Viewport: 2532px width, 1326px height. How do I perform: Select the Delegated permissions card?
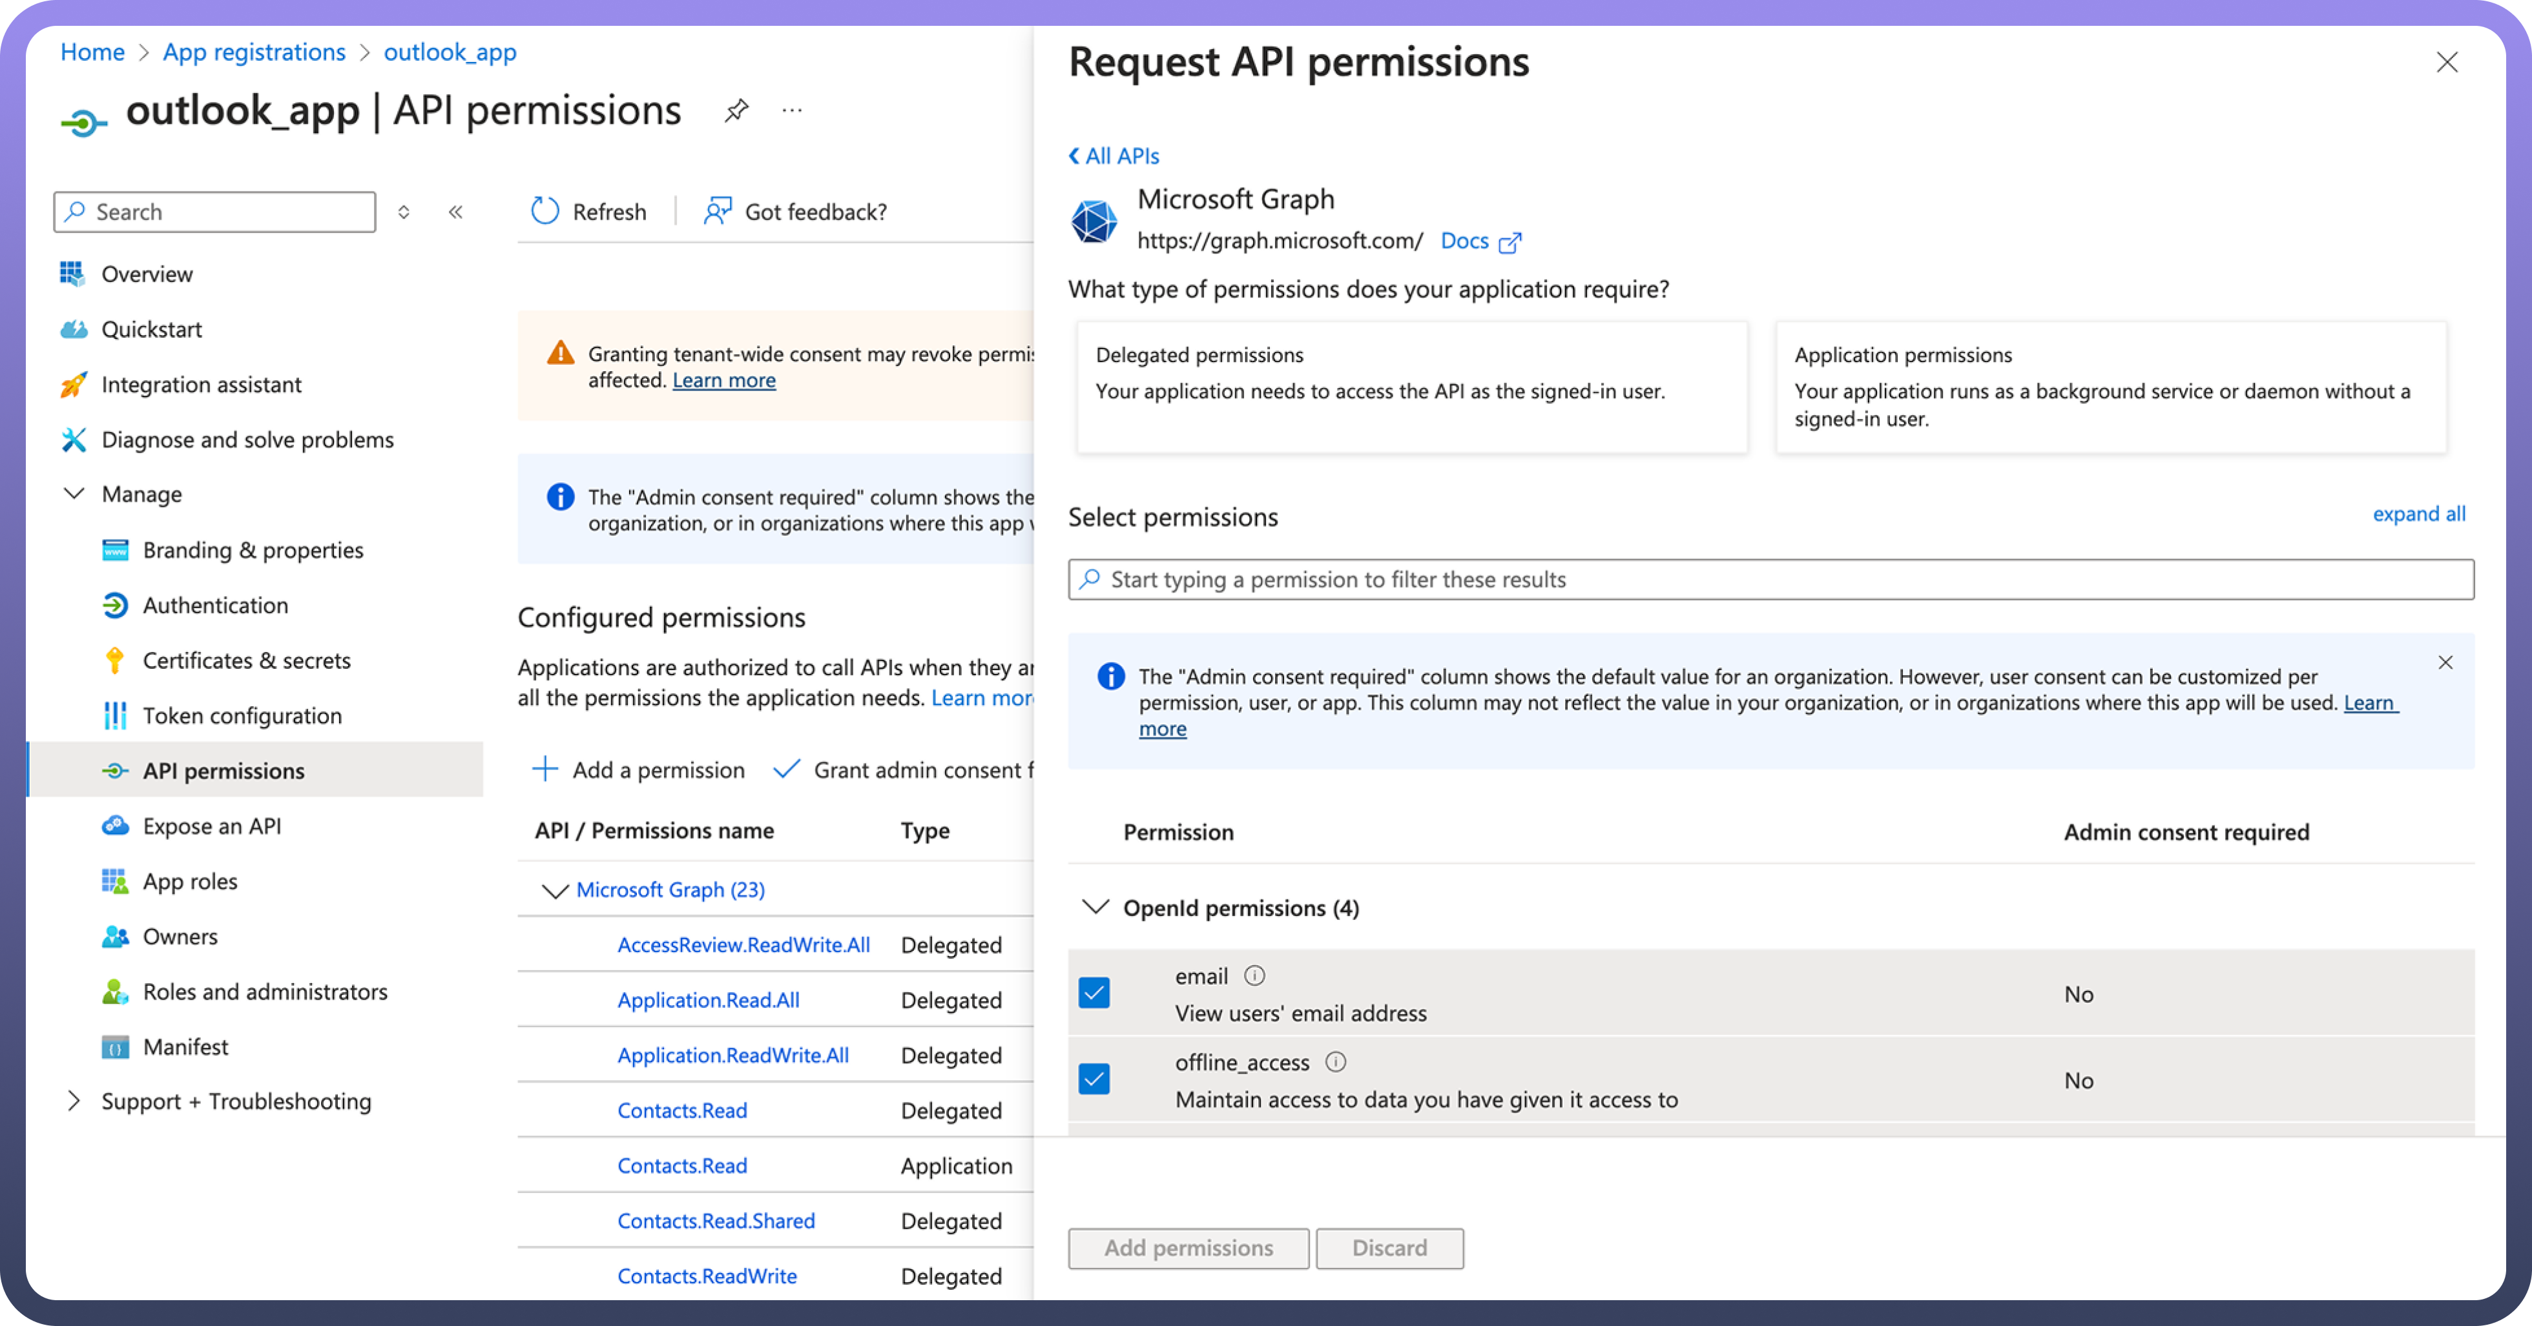click(1411, 387)
